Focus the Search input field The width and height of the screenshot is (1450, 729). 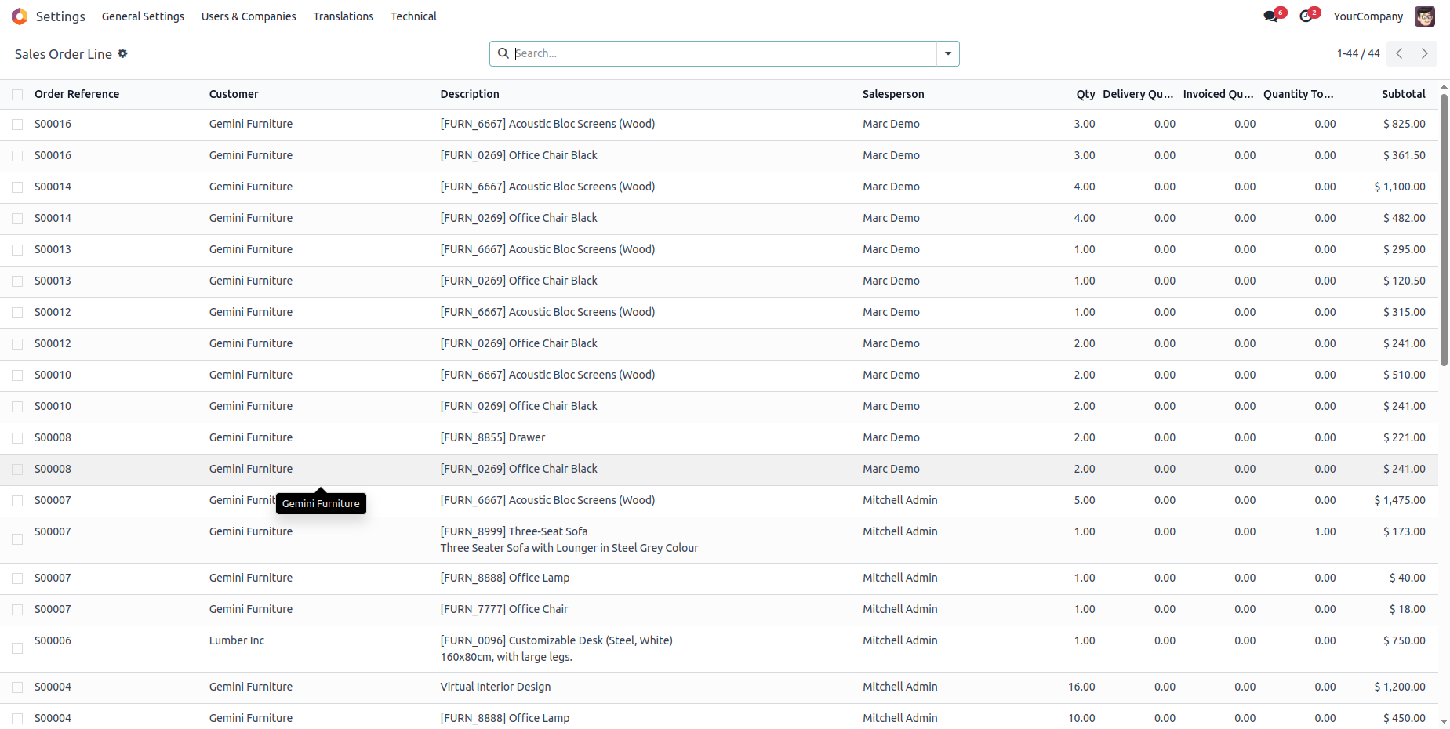pos(721,53)
